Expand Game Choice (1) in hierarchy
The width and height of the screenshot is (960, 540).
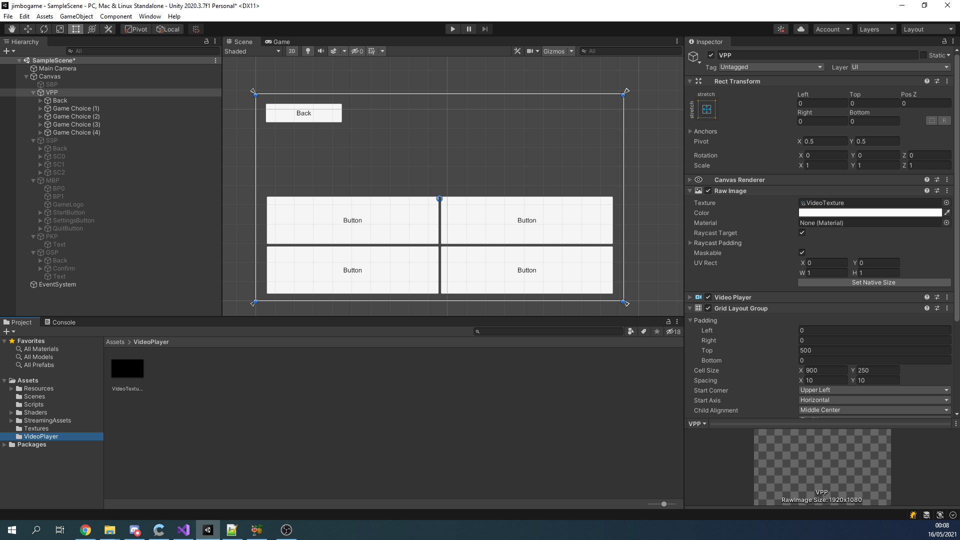[40, 108]
